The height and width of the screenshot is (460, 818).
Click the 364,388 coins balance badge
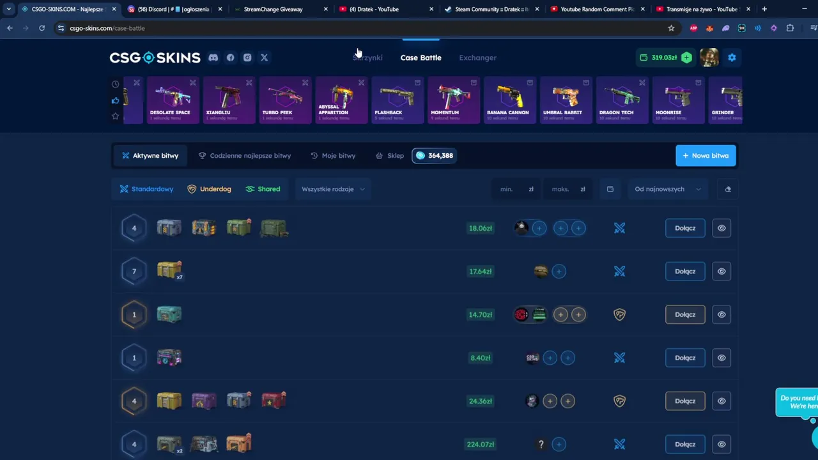(434, 156)
